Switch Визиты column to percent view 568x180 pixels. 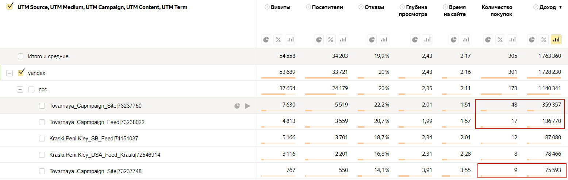(x=279, y=40)
